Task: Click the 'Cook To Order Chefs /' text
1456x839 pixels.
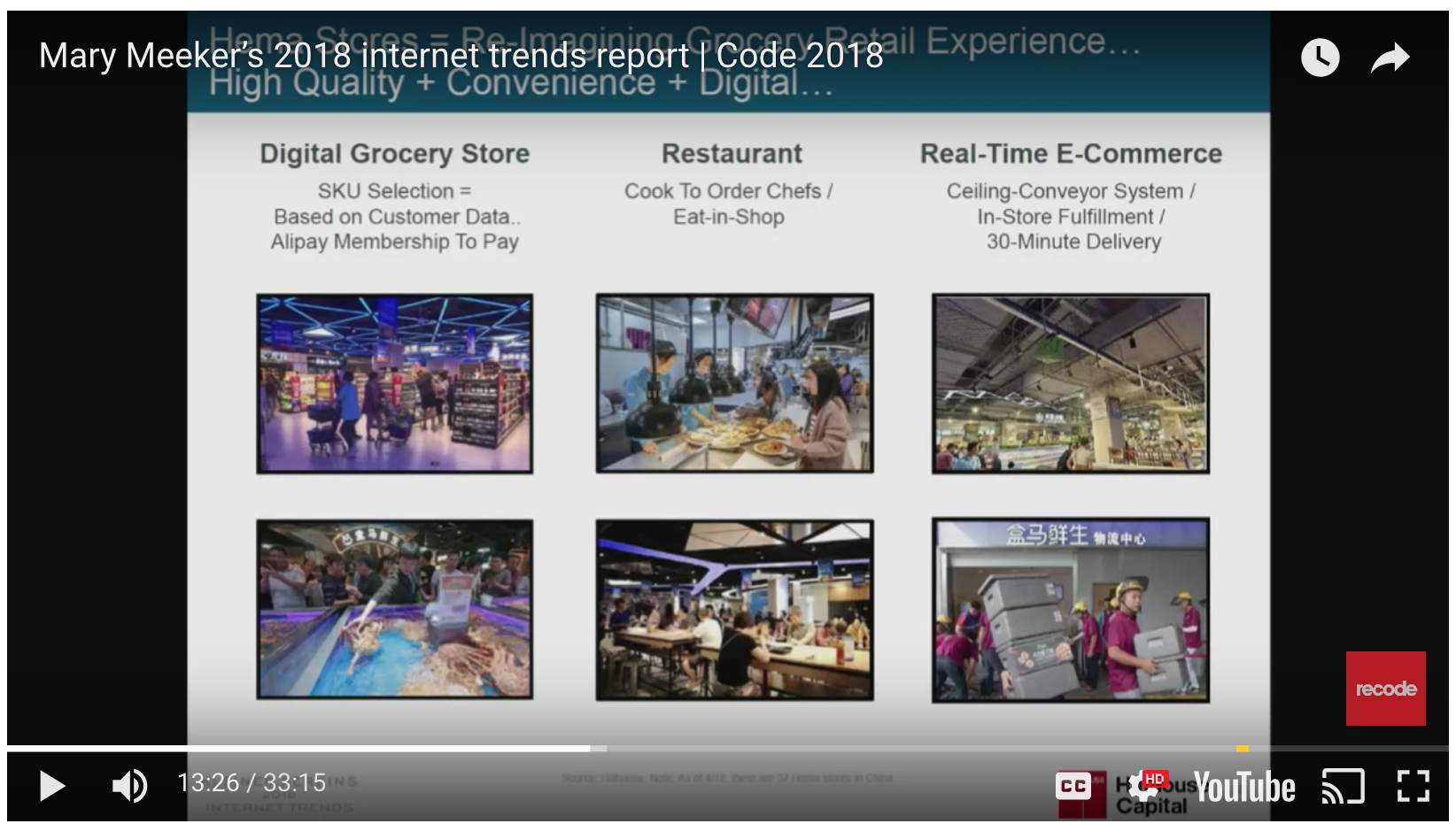Action: [x=729, y=191]
